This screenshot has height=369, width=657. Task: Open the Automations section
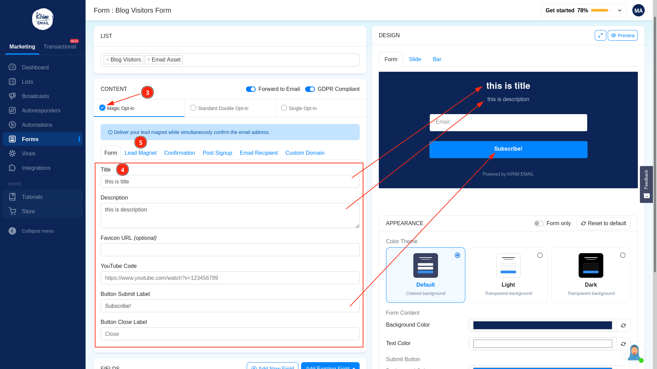click(37, 125)
